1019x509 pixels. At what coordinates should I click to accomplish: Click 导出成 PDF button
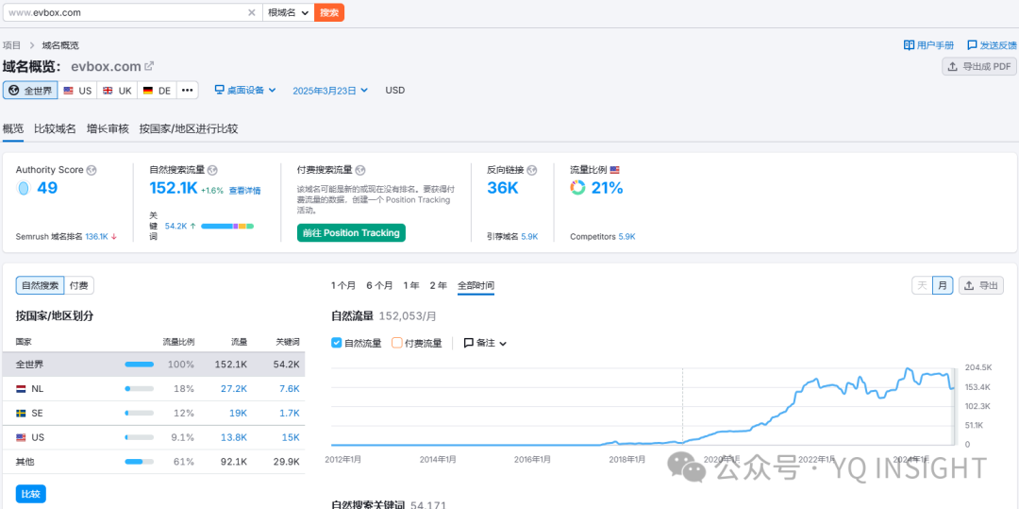click(x=979, y=66)
